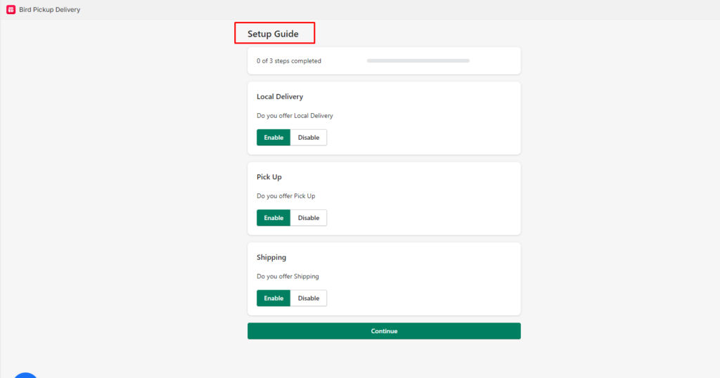
Task: Select the Bird Pickup Delivery title text
Action: pos(49,10)
